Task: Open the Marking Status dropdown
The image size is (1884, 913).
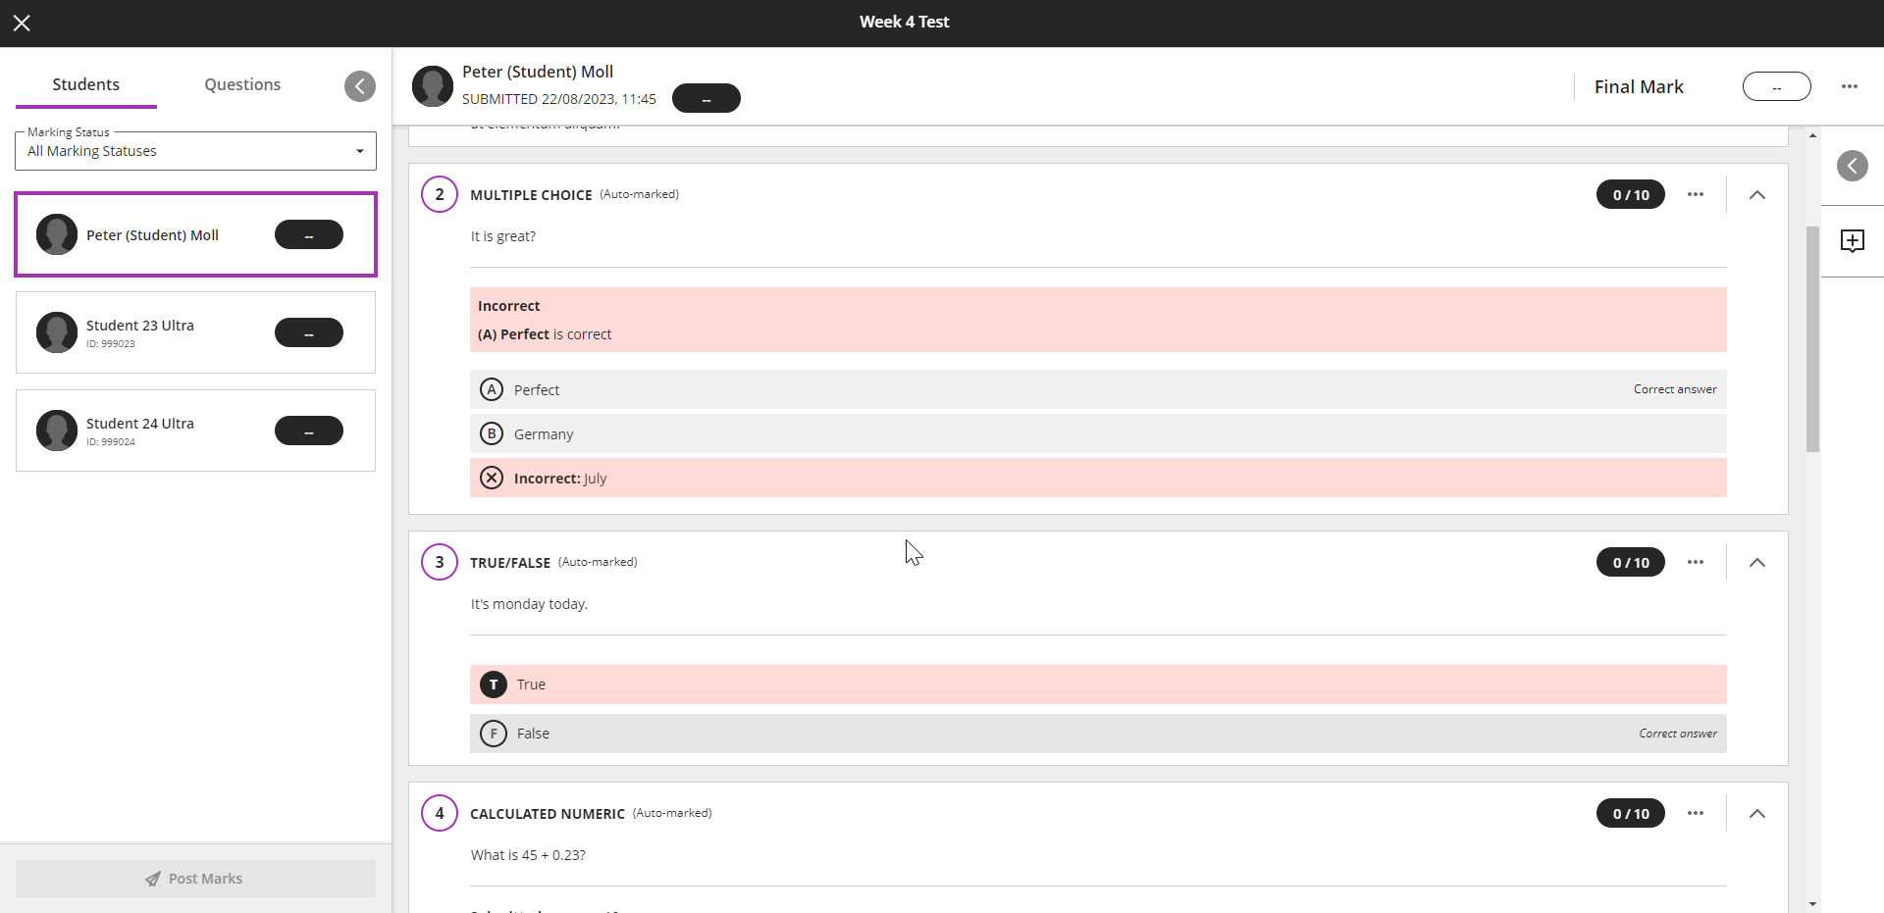Action: pos(195,151)
